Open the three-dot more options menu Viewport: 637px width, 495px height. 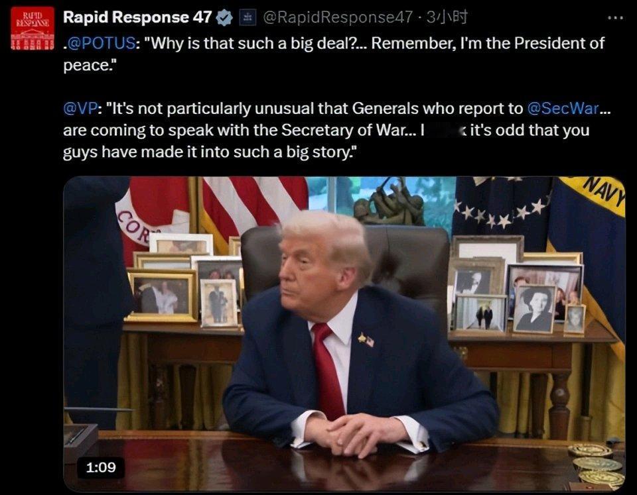(615, 18)
